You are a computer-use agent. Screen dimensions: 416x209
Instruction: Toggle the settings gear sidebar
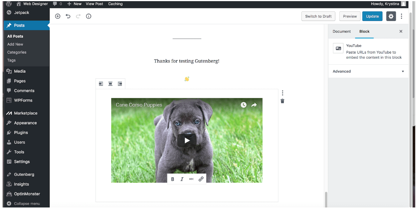point(391,16)
